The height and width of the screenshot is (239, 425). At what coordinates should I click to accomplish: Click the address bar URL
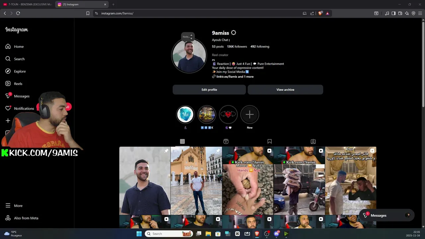point(117,13)
